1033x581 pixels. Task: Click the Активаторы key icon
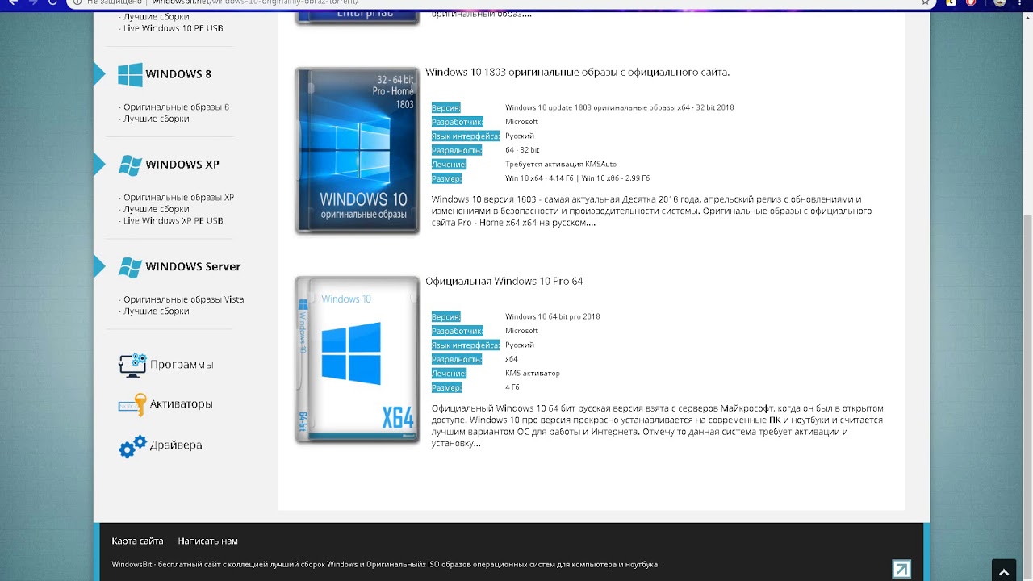coord(132,404)
